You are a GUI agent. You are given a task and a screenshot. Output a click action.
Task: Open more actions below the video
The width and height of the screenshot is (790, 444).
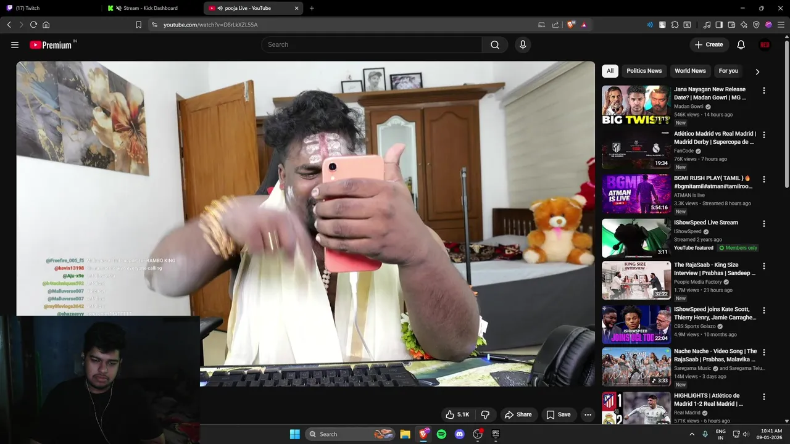[588, 414]
